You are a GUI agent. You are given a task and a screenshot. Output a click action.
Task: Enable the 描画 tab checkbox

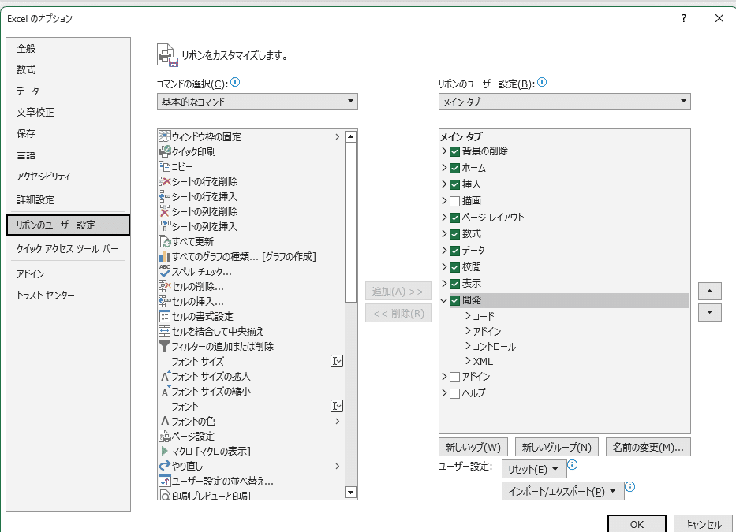[x=454, y=201]
